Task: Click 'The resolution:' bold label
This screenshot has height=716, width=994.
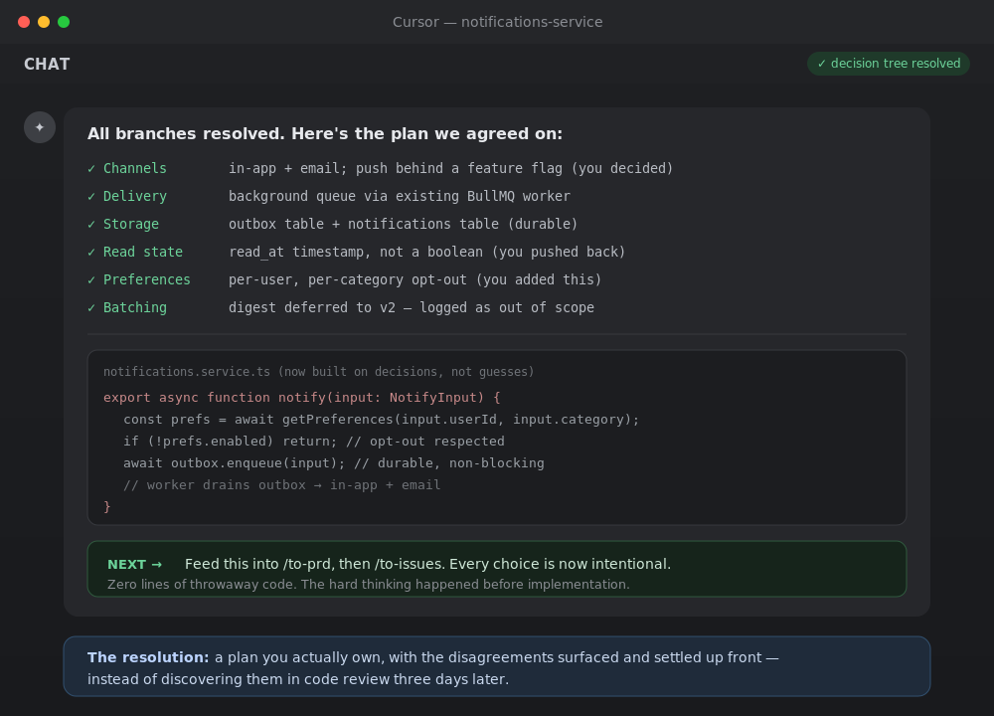Action: pyautogui.click(x=148, y=657)
